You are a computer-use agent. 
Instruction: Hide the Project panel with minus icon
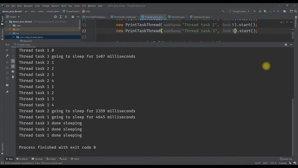78,17
